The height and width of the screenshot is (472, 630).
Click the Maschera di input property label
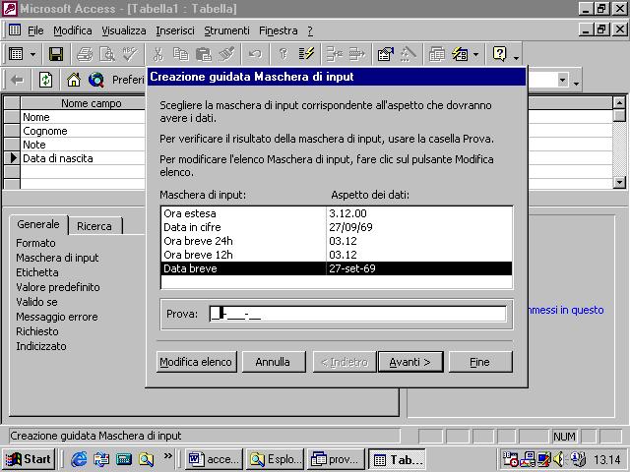57,258
